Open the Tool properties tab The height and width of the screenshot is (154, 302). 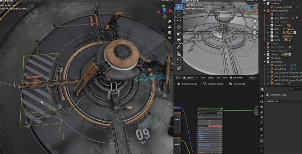261,96
